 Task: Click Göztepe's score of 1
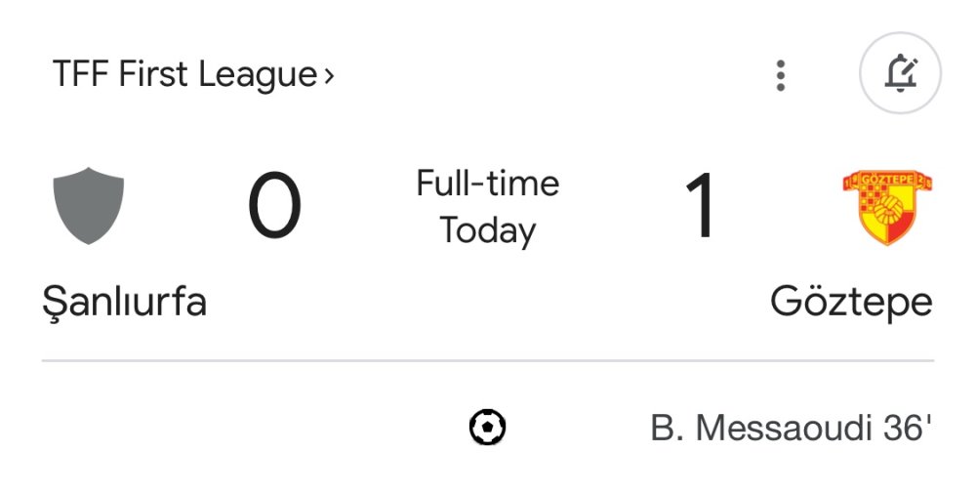tap(700, 207)
